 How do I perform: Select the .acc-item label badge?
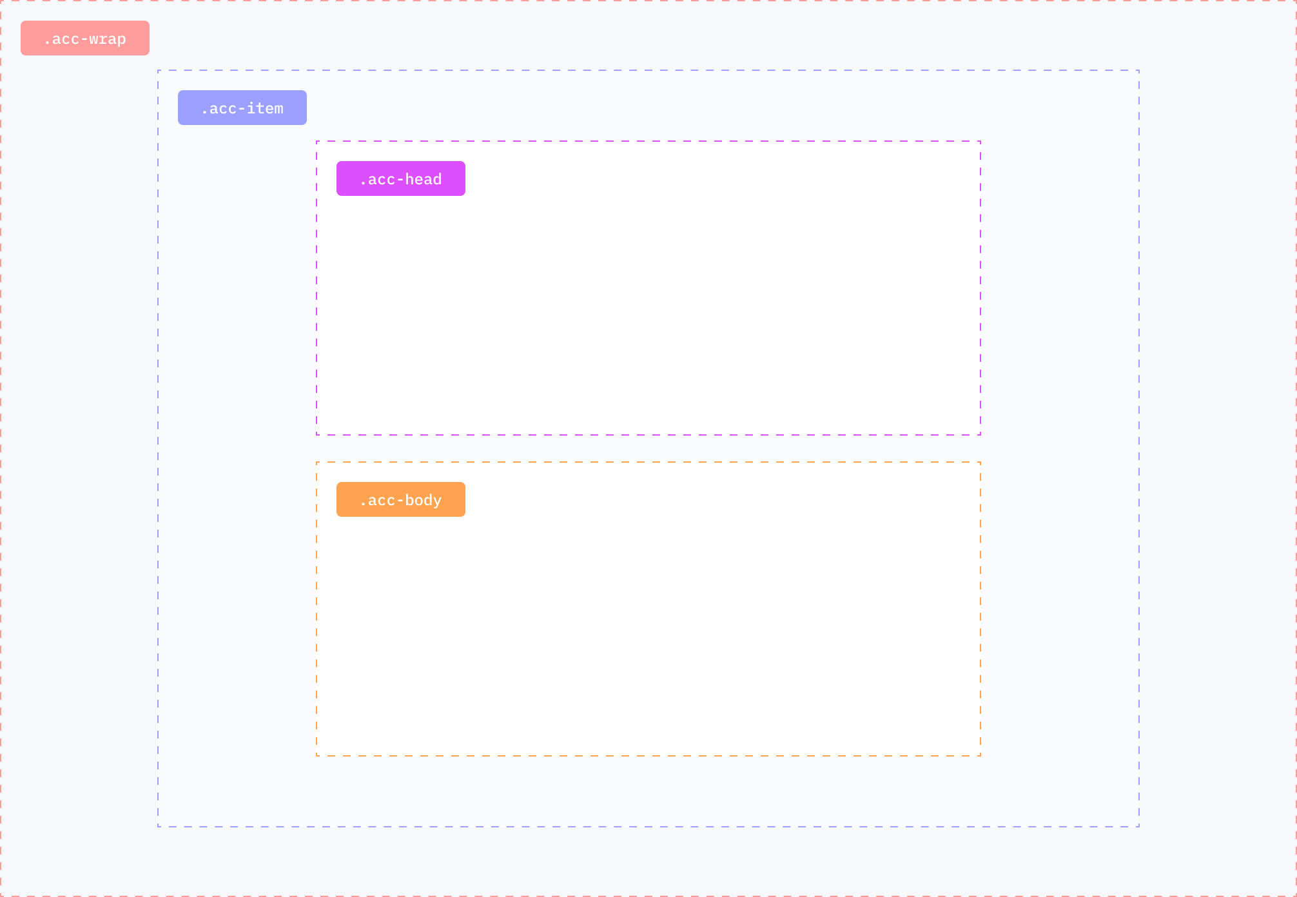(x=242, y=108)
